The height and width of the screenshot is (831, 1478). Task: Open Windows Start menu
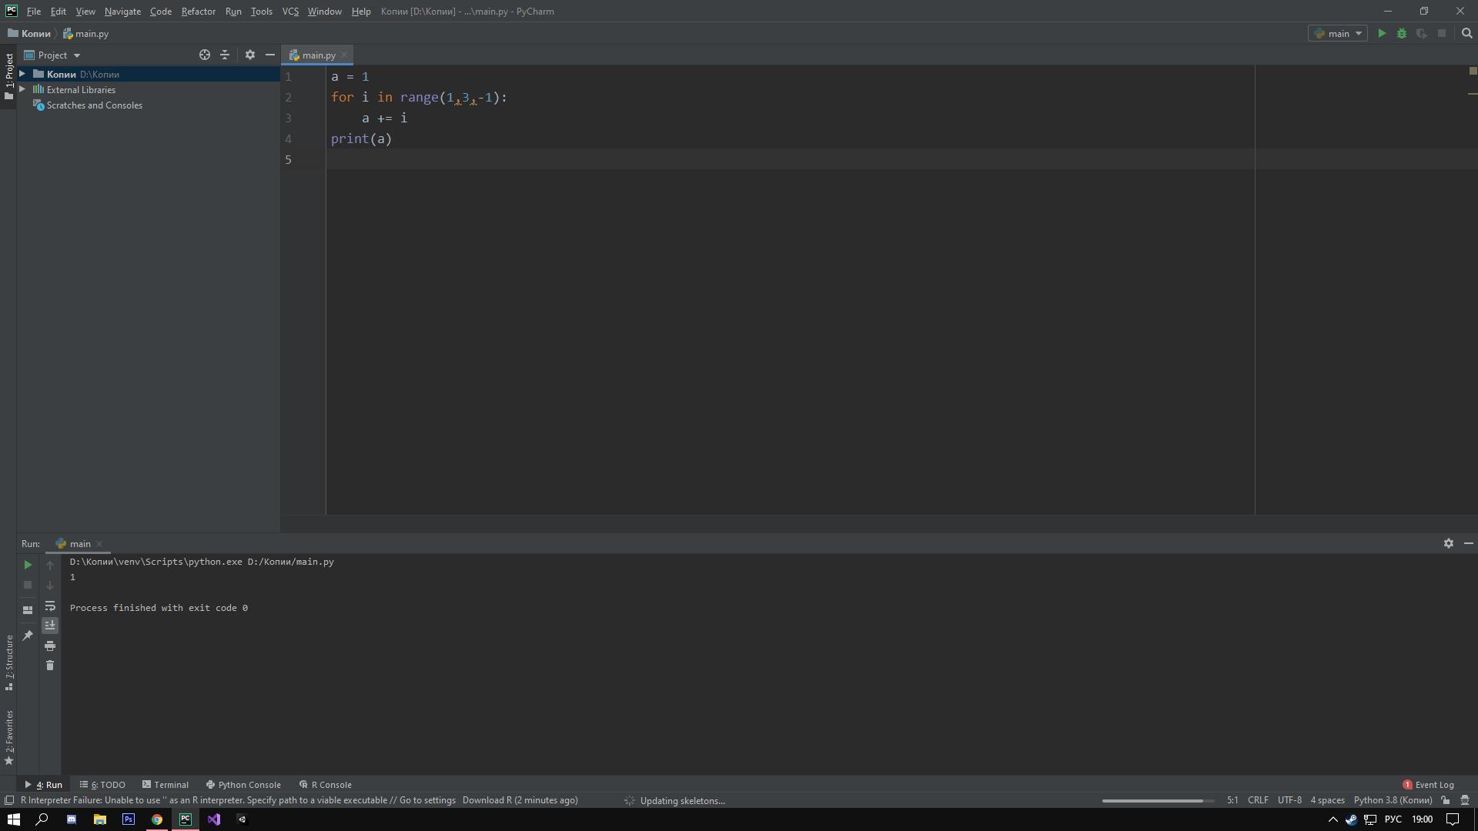tap(13, 819)
